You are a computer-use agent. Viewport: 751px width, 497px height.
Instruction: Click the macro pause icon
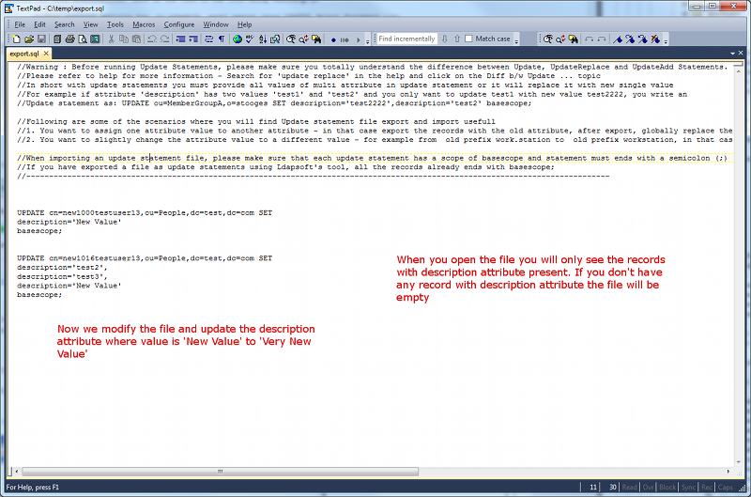(345, 39)
